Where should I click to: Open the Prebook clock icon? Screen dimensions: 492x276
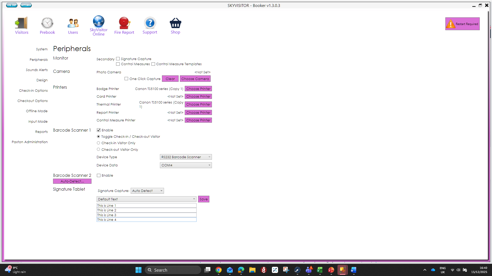(x=47, y=23)
